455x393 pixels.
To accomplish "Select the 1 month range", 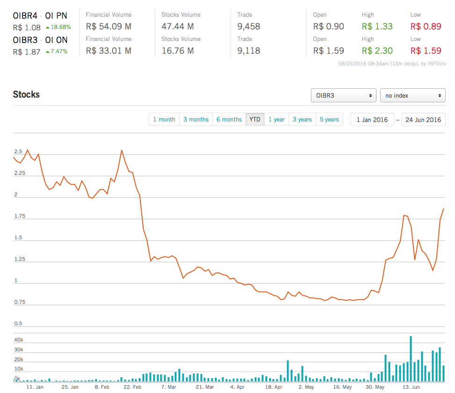I will pos(164,120).
